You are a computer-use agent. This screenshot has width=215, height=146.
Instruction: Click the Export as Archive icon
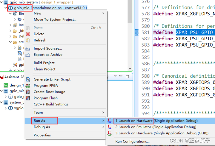pos(28,55)
